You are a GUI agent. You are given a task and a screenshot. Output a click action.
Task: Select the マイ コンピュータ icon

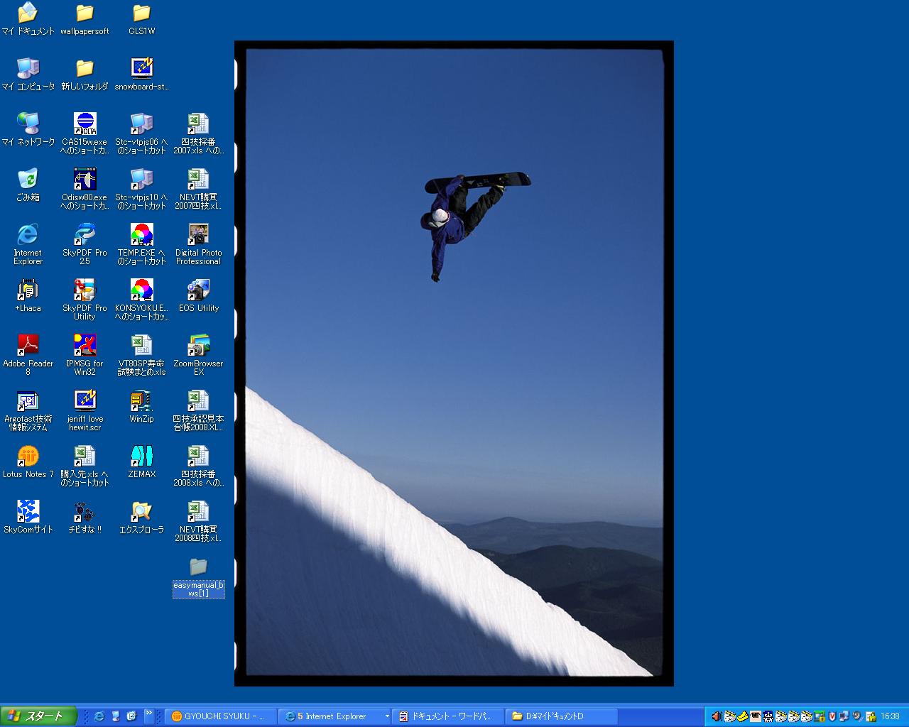[x=28, y=75]
